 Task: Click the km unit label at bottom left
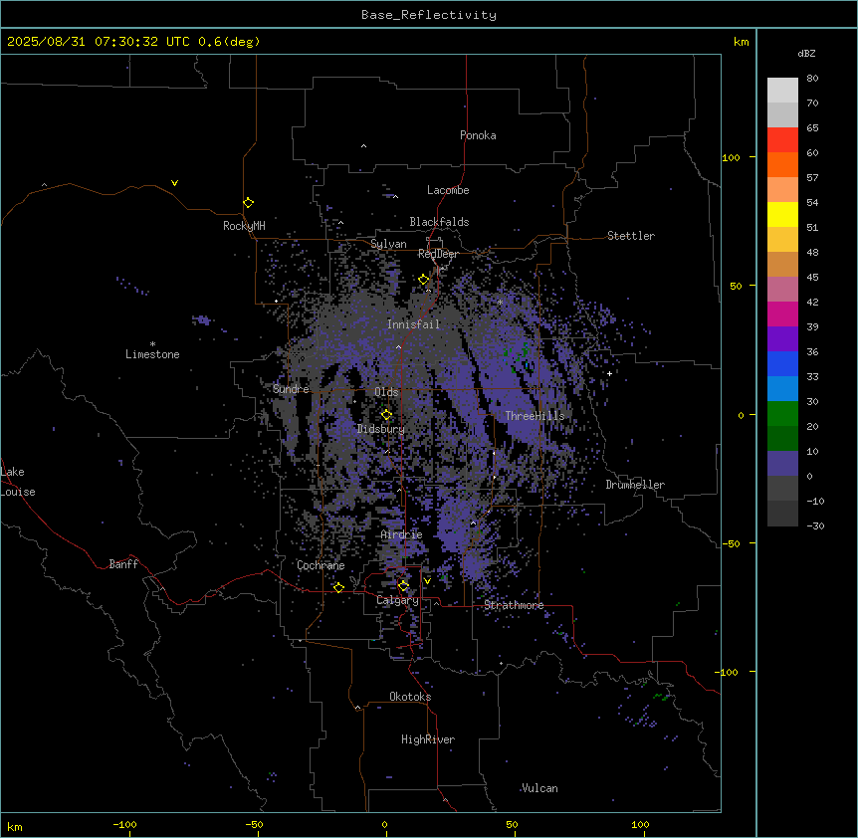click(15, 826)
